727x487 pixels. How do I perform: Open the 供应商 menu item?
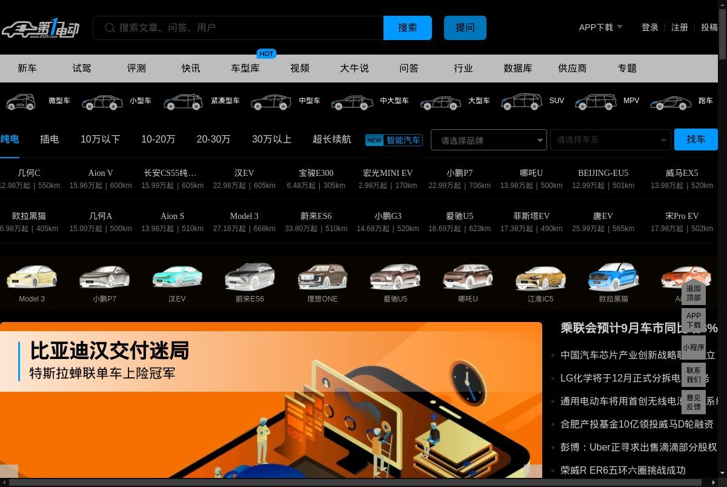[x=573, y=69]
